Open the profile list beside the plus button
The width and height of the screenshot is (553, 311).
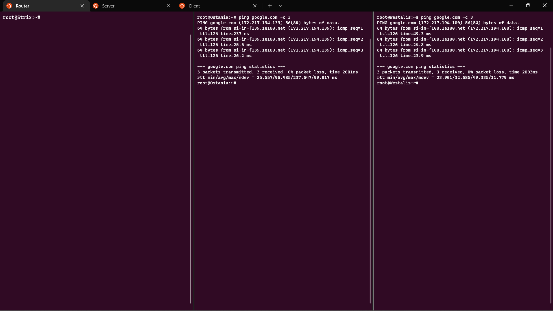(281, 6)
